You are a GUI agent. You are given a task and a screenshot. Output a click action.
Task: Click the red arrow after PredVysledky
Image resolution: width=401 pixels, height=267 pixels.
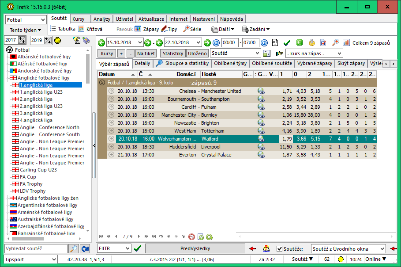tap(252, 248)
